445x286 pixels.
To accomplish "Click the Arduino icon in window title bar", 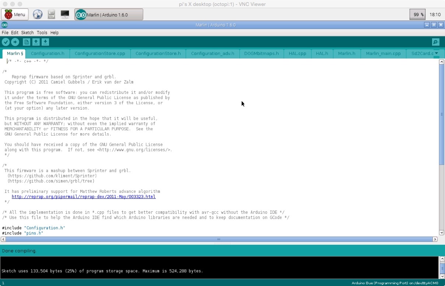I will point(4,25).
